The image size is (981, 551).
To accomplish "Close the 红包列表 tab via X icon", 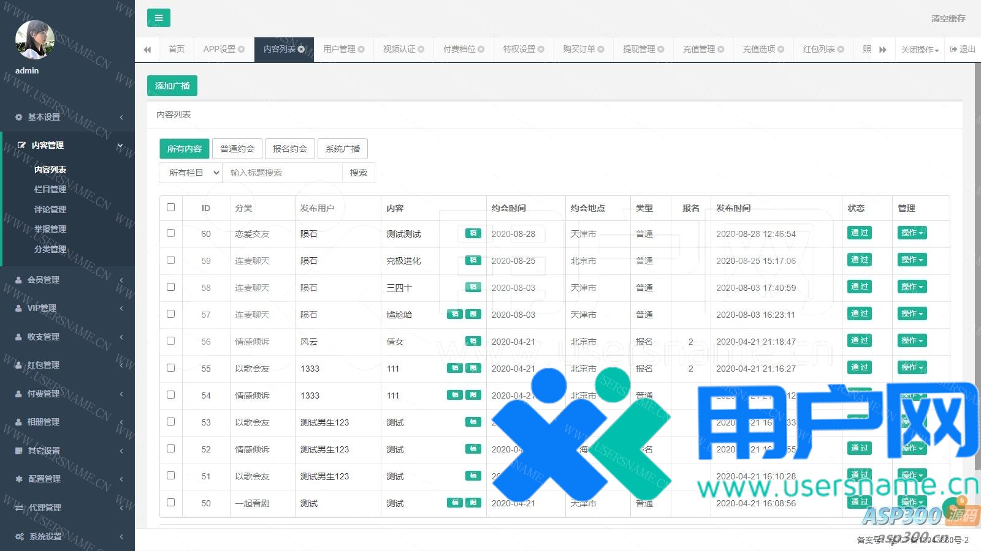I will pos(841,49).
